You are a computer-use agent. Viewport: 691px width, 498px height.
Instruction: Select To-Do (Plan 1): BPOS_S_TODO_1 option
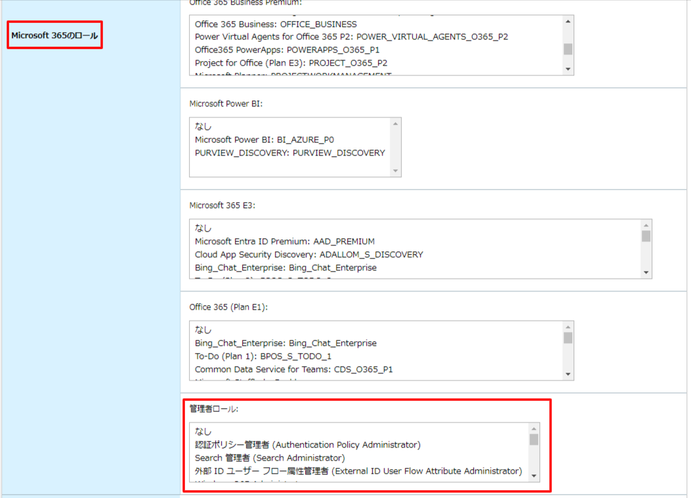pyautogui.click(x=263, y=356)
